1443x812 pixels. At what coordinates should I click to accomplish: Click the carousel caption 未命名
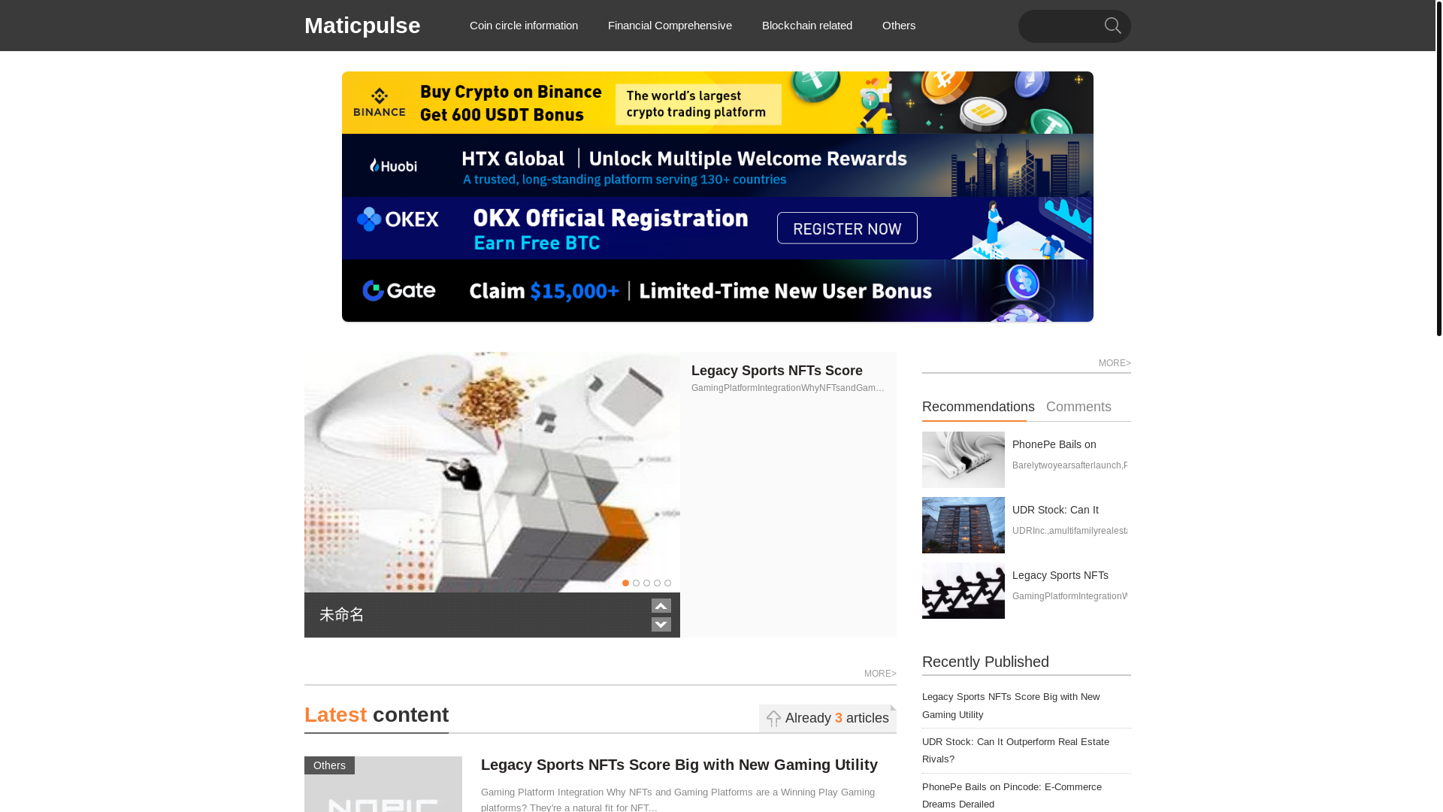(x=342, y=614)
